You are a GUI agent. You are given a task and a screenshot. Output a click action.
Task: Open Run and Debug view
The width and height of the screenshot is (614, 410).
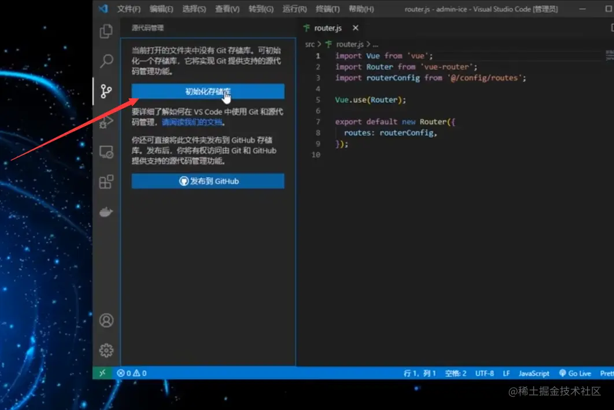[x=106, y=122]
